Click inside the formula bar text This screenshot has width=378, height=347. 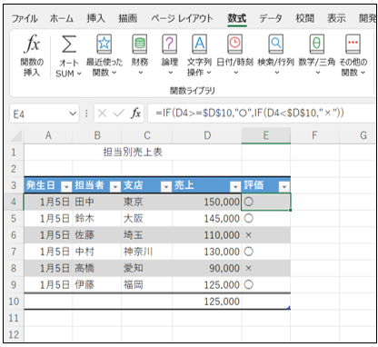pyautogui.click(x=250, y=114)
